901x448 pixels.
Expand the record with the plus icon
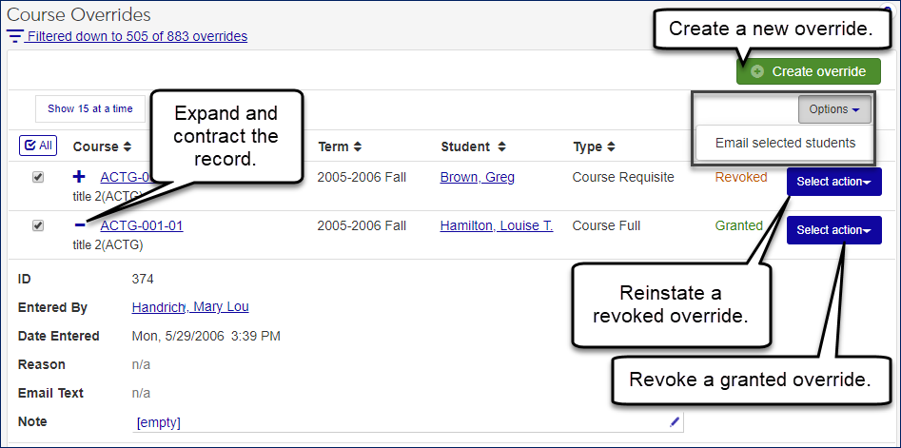(x=80, y=177)
